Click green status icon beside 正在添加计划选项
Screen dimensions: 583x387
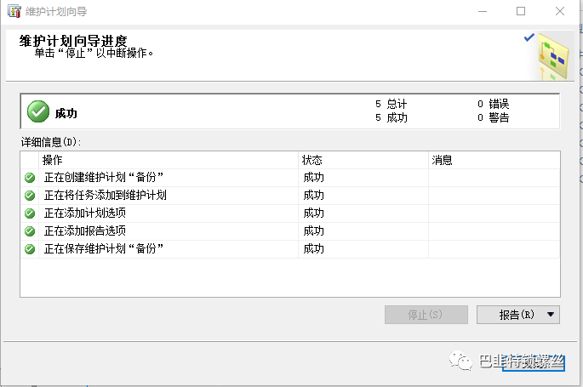click(30, 213)
